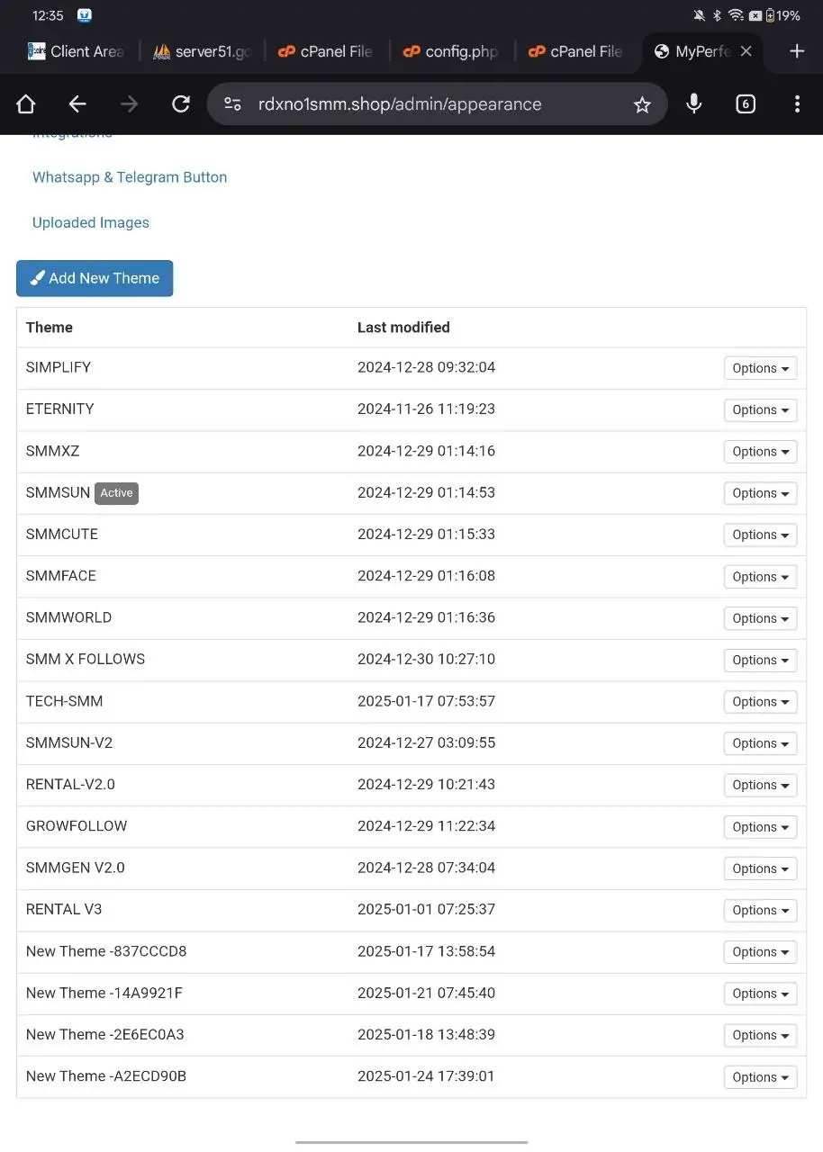This screenshot has height=1152, width=823.
Task: Open the Whatsapp & Telegram Button link
Action: pos(130,177)
